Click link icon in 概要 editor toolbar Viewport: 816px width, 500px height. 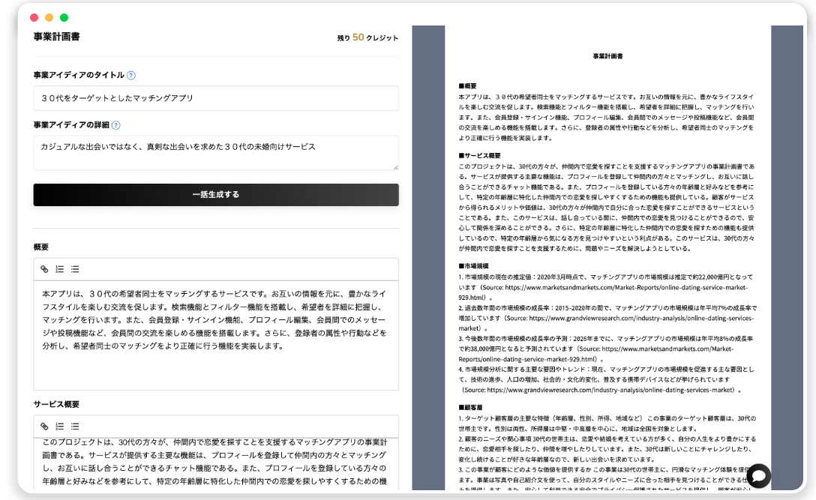tap(44, 269)
